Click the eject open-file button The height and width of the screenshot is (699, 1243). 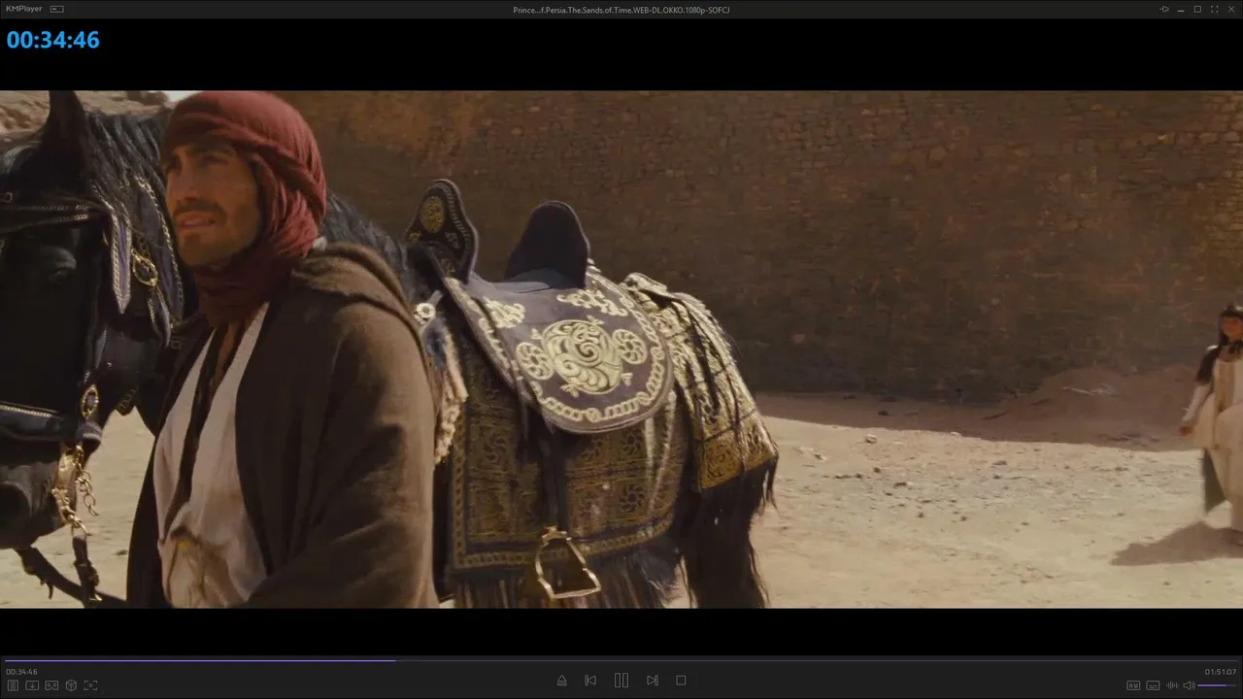[x=561, y=681]
